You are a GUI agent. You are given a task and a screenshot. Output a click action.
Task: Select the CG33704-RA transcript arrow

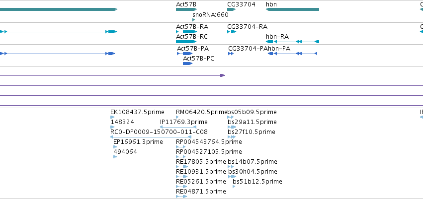232,32
